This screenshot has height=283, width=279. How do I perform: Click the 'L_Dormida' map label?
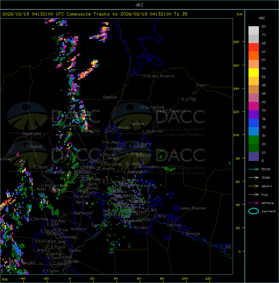tap(191, 234)
